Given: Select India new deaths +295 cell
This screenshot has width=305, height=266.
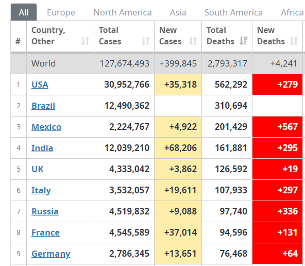Looking at the screenshot, I should [x=277, y=148].
